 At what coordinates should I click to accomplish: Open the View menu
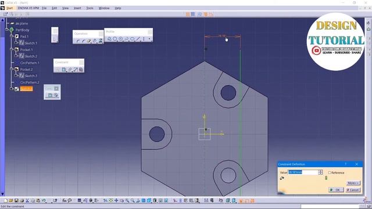(65, 8)
